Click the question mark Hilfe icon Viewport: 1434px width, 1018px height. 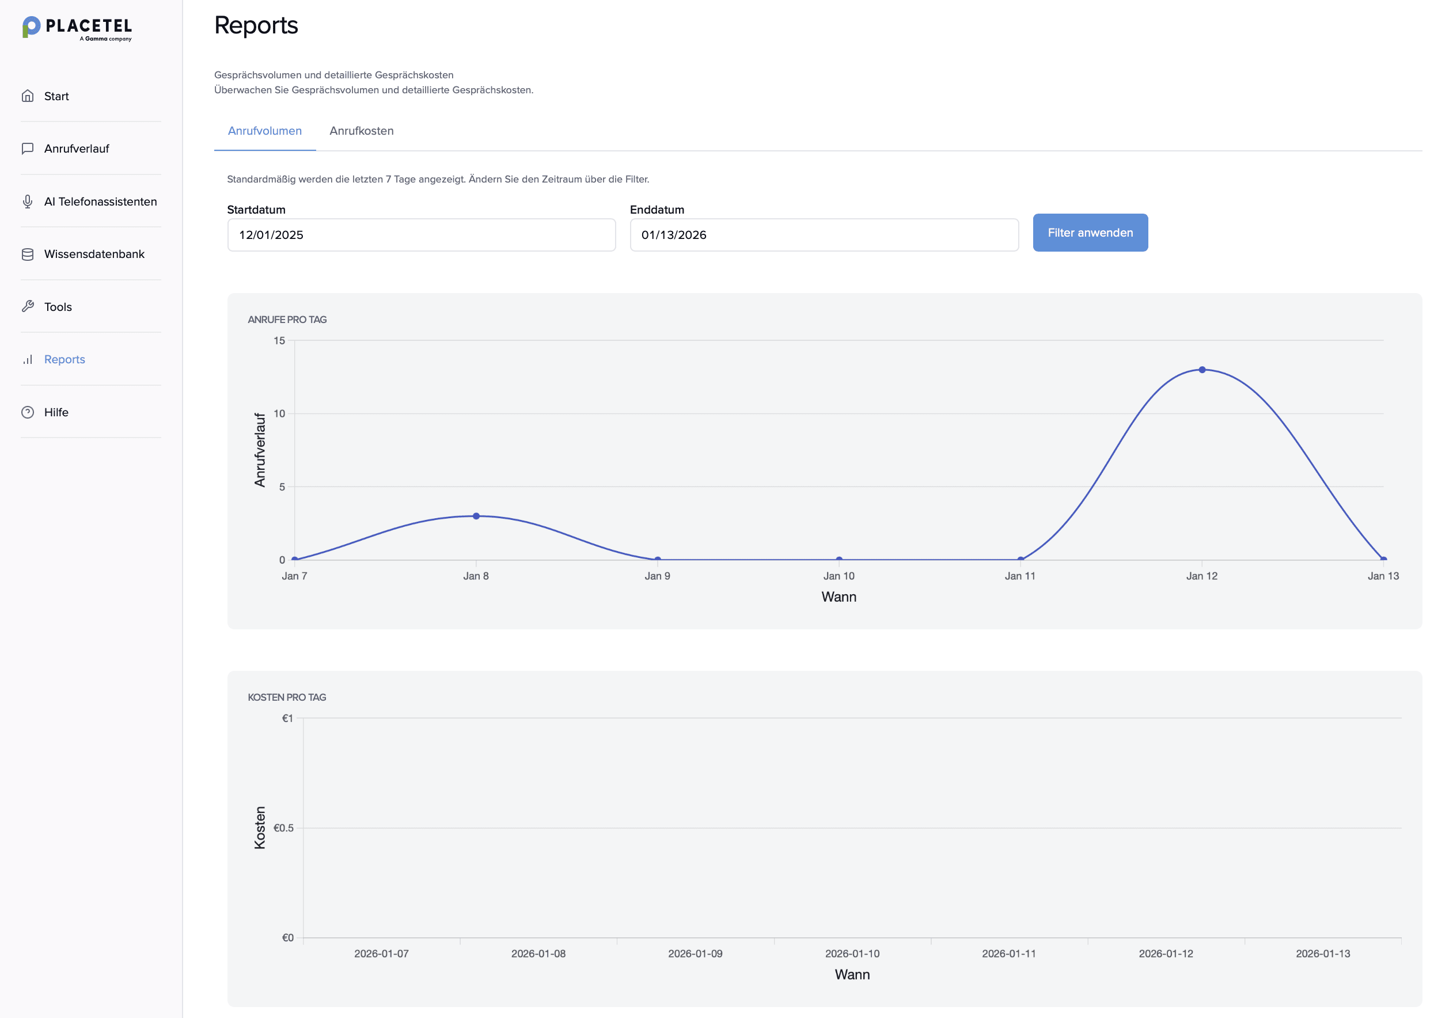pos(28,412)
